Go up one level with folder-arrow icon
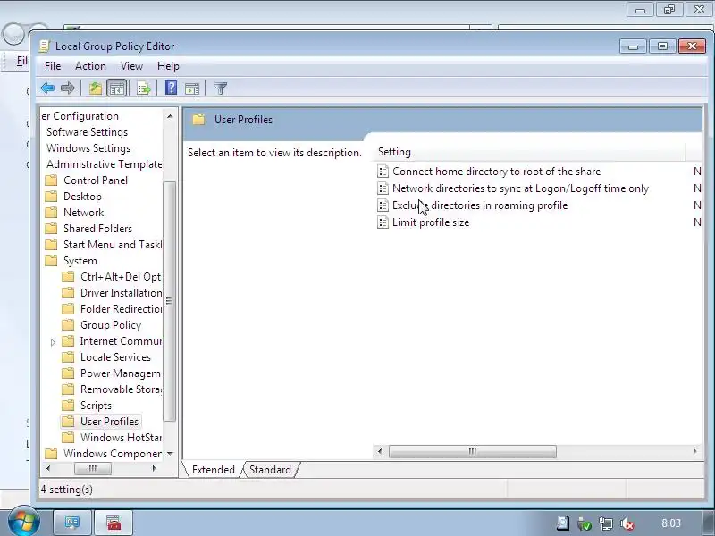Screen dimensions: 715x536 click(x=96, y=88)
